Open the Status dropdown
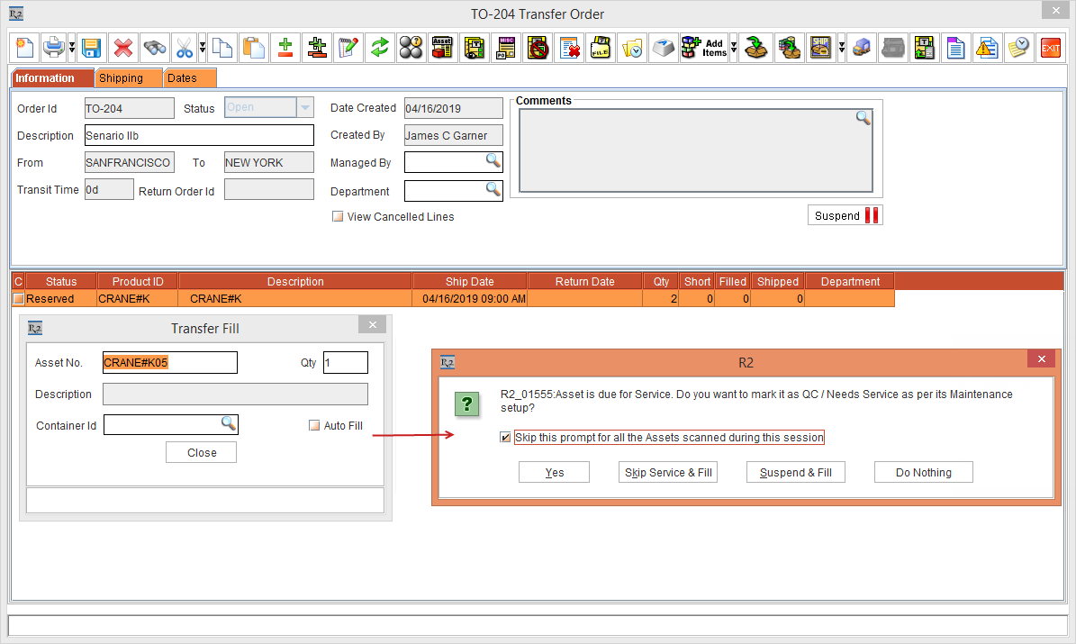 click(305, 108)
